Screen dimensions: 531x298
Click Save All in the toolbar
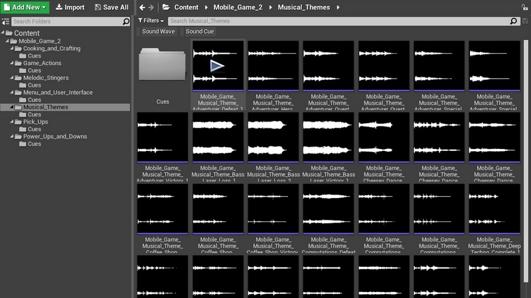112,7
